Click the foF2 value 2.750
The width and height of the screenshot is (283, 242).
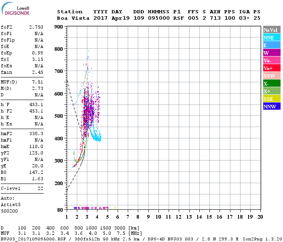pos(36,27)
